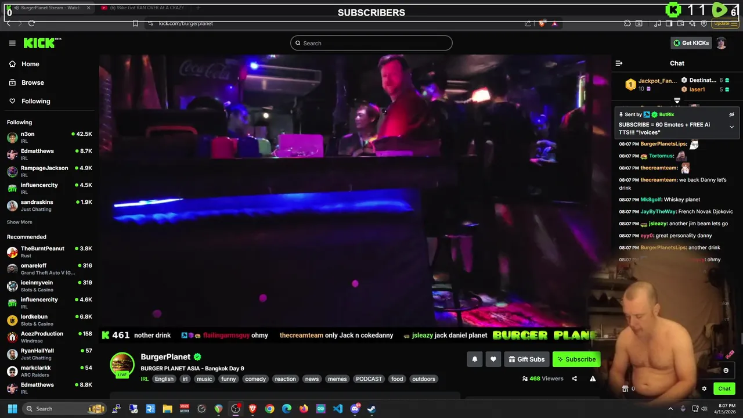The height and width of the screenshot is (418, 743).
Task: Click the Windows Start button
Action: click(x=12, y=409)
